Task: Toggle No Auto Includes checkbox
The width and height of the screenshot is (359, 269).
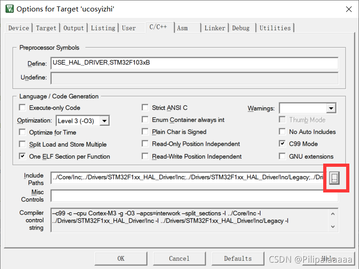Action: 282,132
